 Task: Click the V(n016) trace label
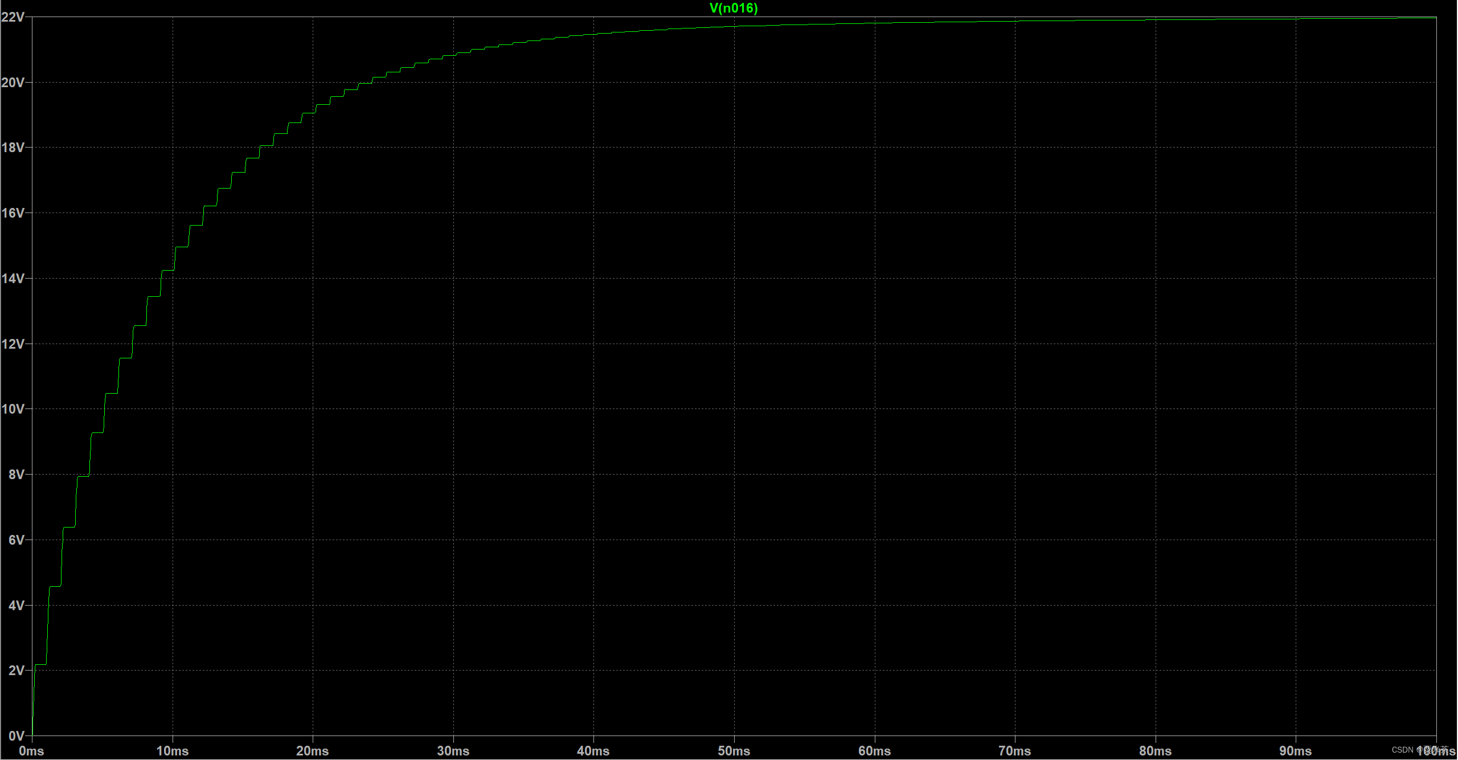[x=734, y=8]
